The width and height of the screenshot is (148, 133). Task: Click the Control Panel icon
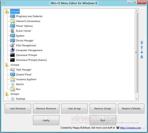(12, 75)
